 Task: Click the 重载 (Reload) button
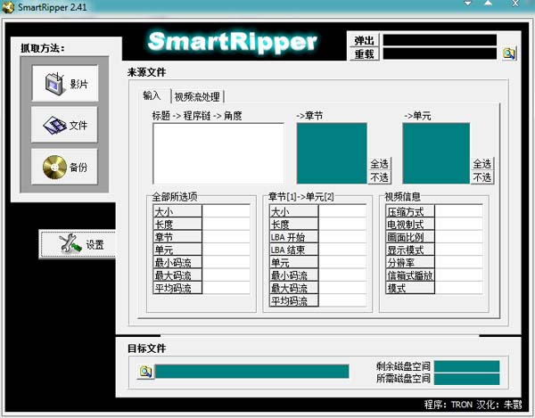click(364, 53)
